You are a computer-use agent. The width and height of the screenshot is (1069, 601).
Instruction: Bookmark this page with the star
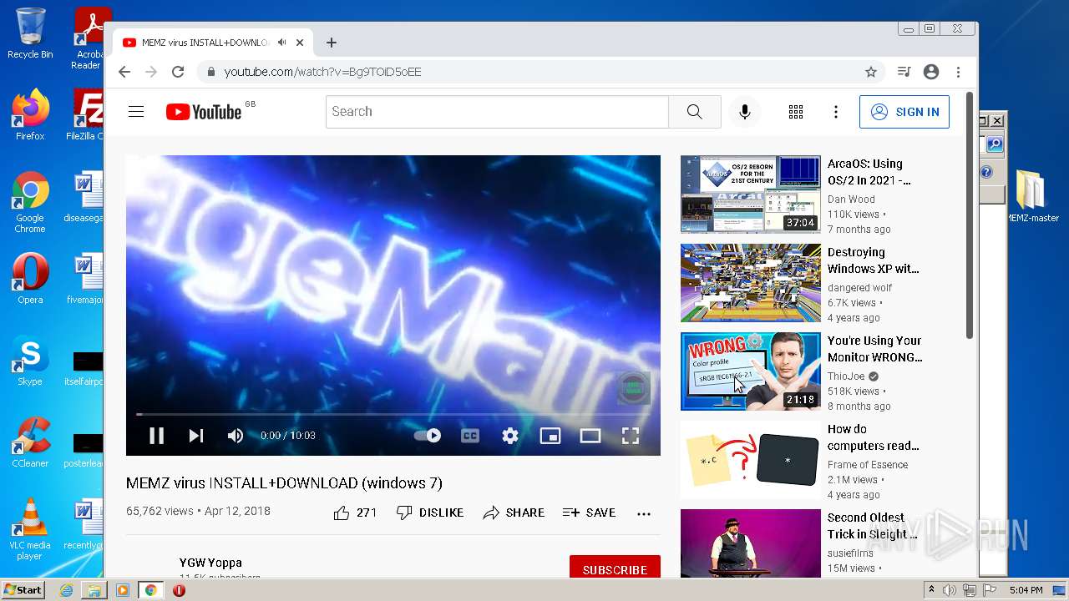871,72
